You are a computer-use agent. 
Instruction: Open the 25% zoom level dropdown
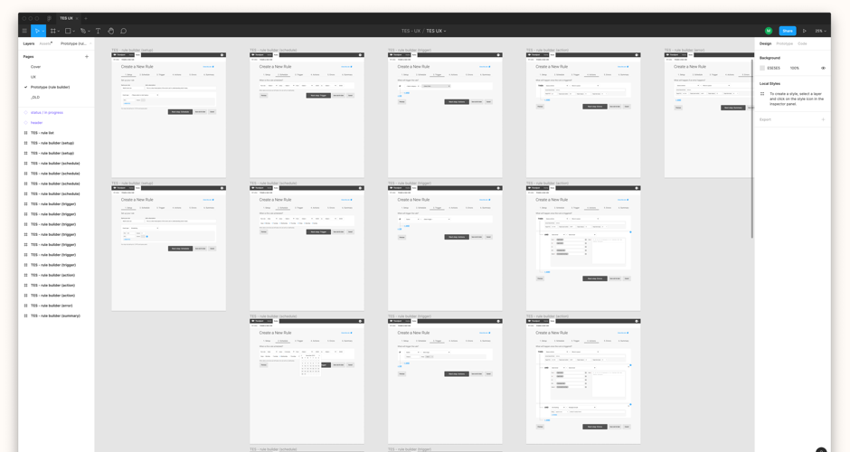coord(820,31)
